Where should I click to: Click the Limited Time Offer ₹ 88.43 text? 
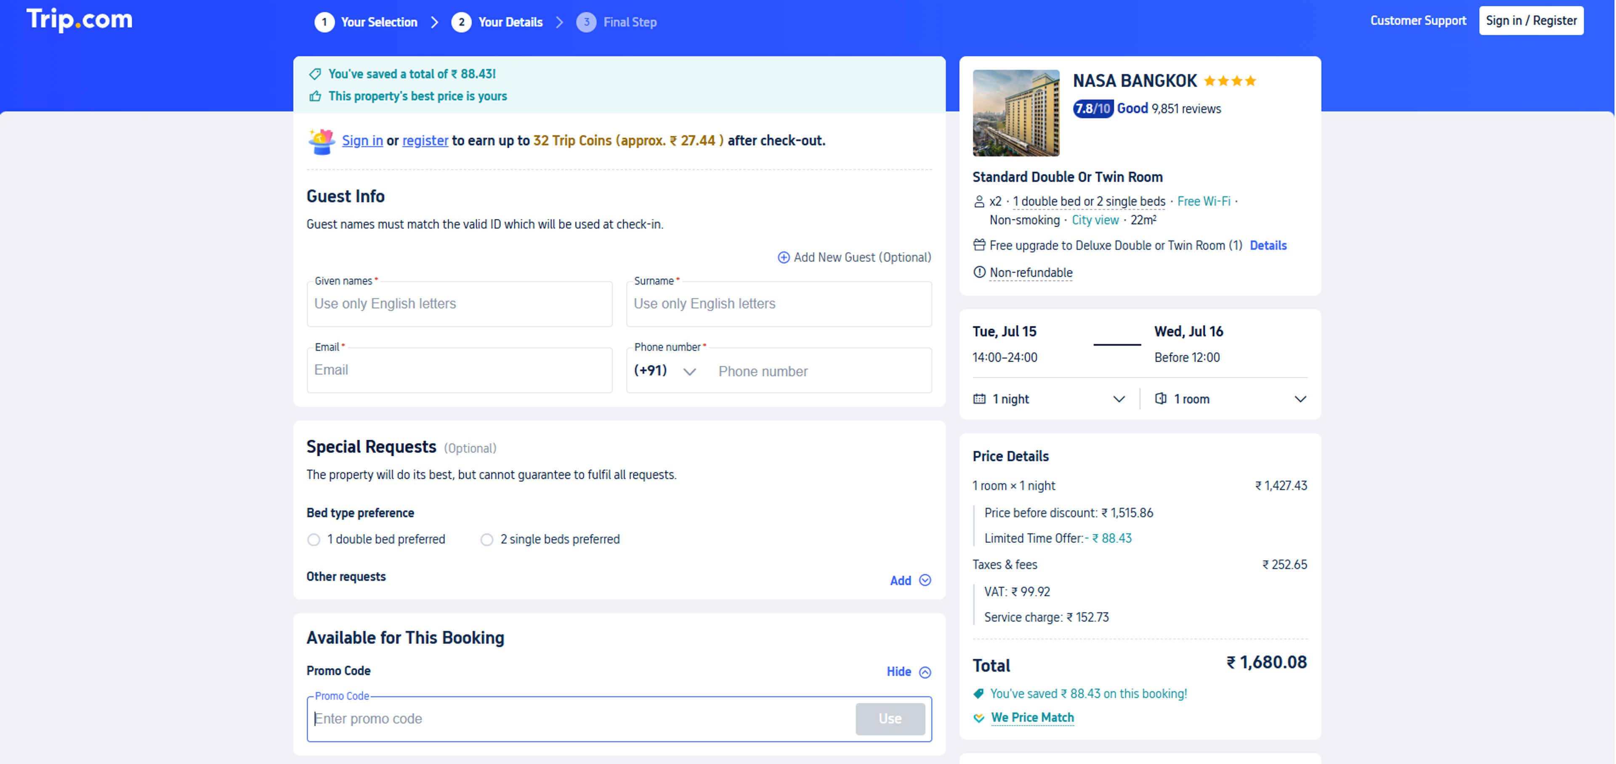(1058, 538)
